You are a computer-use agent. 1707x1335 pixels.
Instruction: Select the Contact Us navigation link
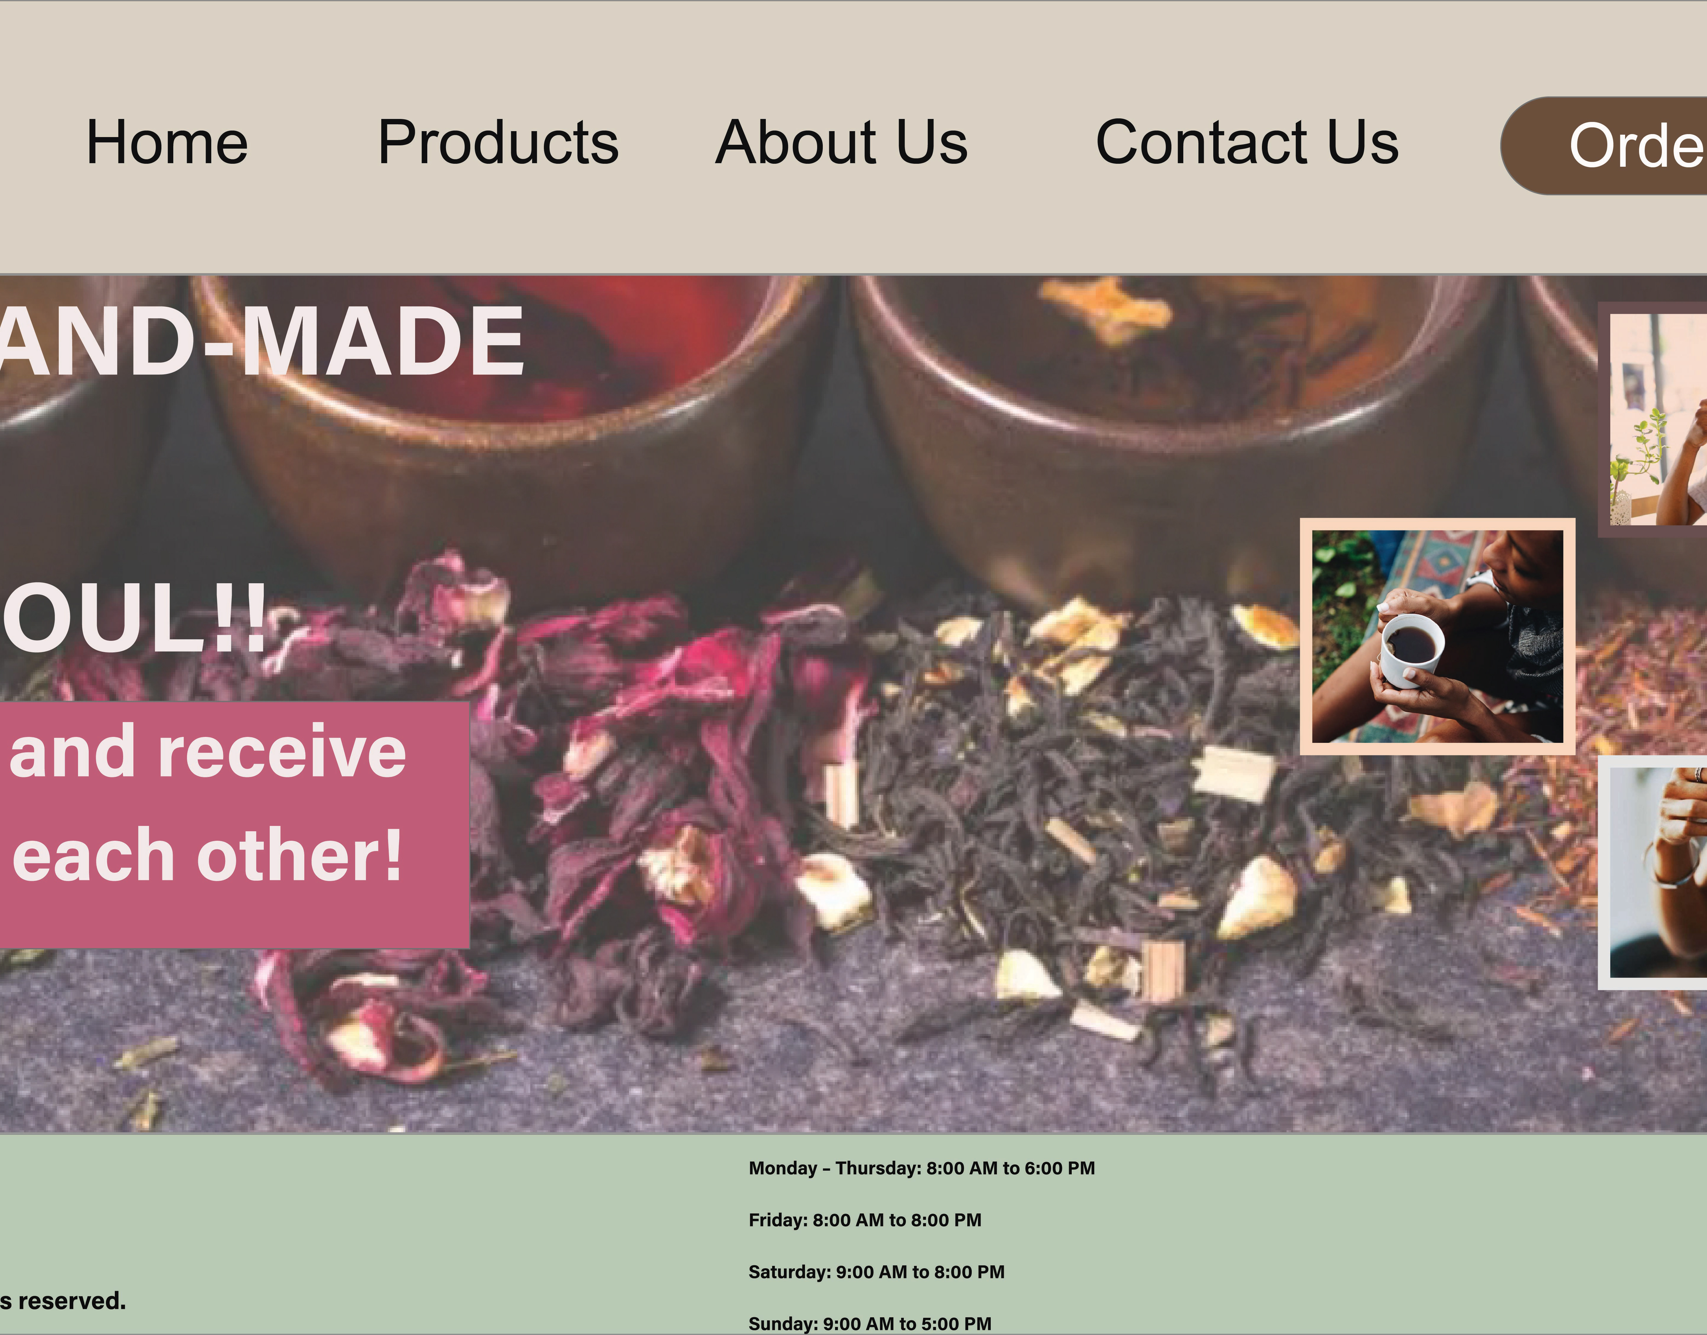(1246, 142)
